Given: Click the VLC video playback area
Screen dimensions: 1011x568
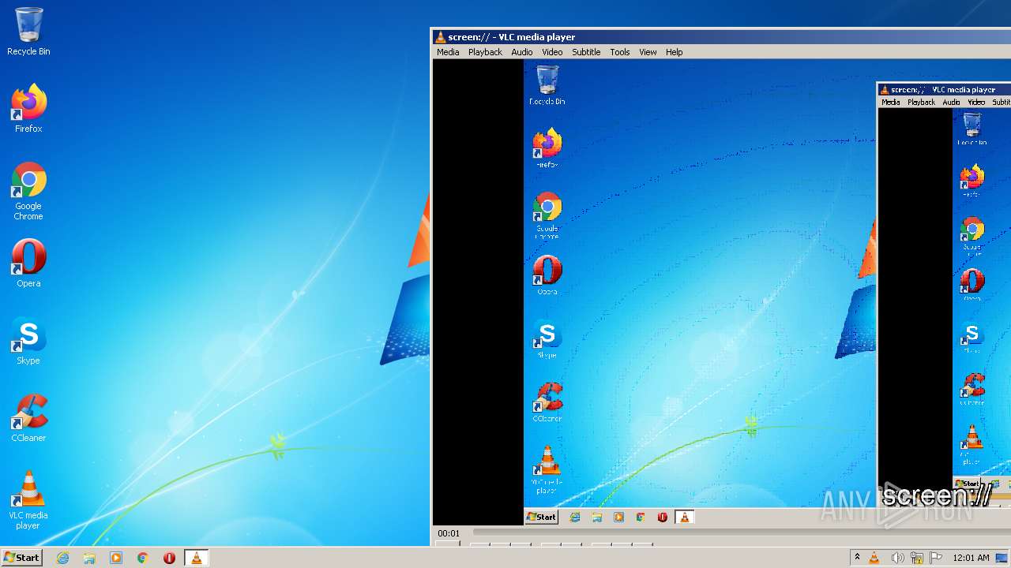Looking at the screenshot, I should (721, 292).
